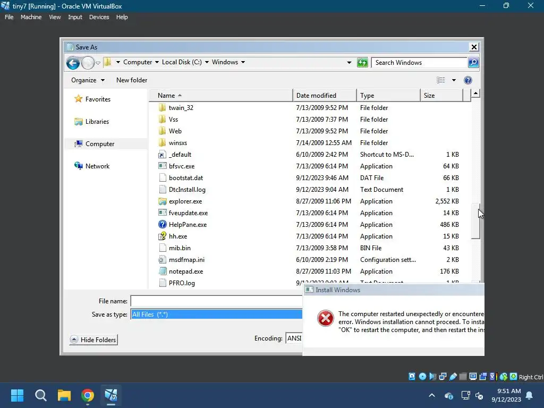Click the VirtualBox shared folders status icon
This screenshot has height=408, width=544.
[x=463, y=377]
